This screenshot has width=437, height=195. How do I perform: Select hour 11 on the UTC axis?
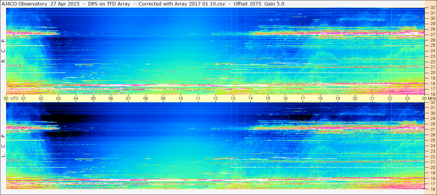(x=198, y=98)
